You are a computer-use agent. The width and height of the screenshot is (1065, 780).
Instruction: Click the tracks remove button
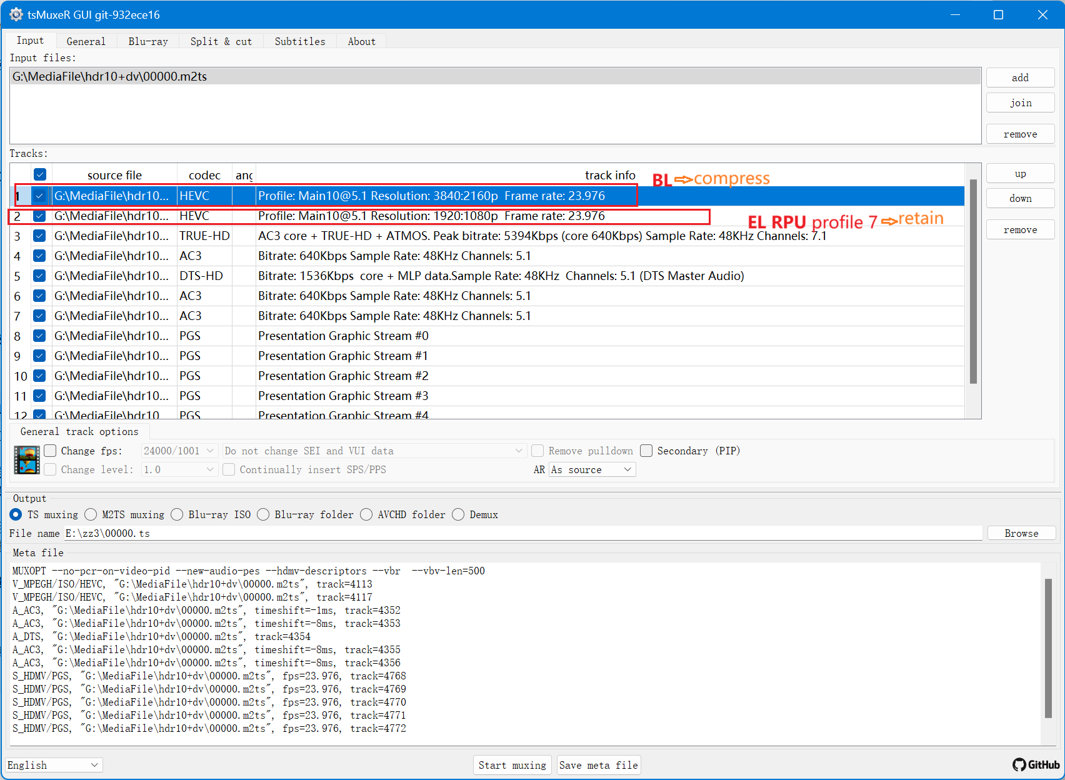(x=1020, y=229)
